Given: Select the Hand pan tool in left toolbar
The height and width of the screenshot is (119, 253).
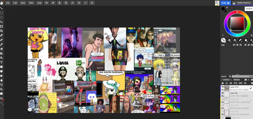Looking at the screenshot, I should click(x=1, y=80).
